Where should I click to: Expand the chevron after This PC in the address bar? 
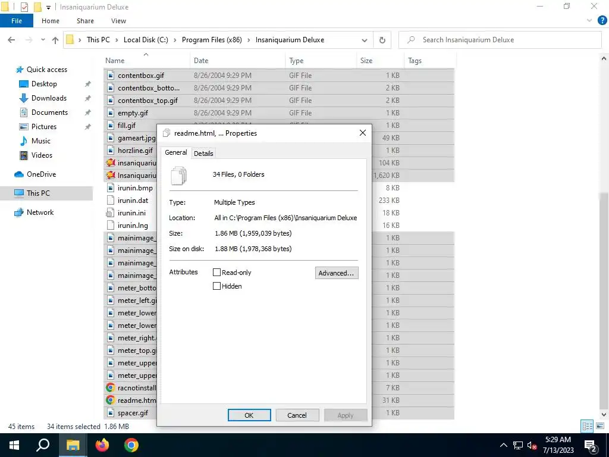(x=117, y=40)
